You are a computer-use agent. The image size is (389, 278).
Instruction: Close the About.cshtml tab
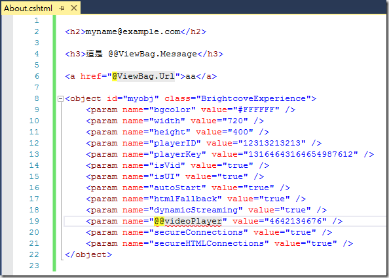(x=74, y=8)
